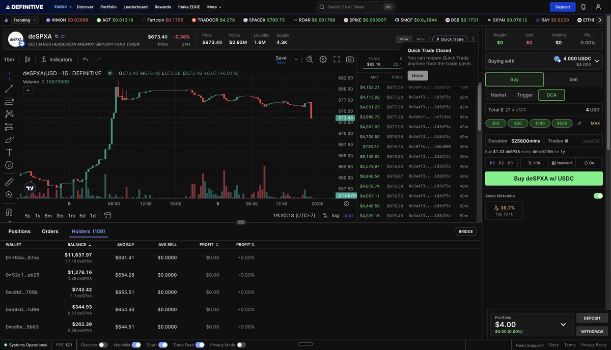Open the Fibonacci retracement tool group
This screenshot has width=611, height=350.
[x=9, y=101]
